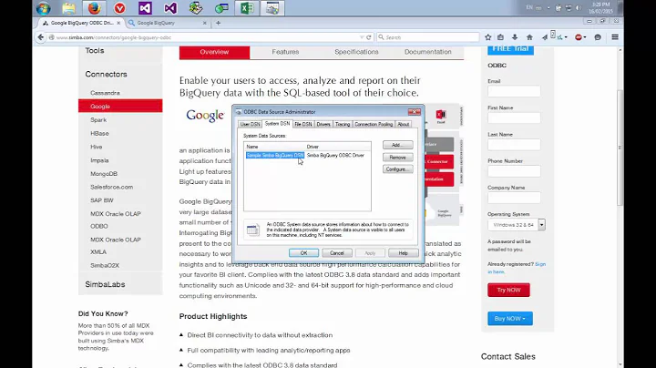Image resolution: width=656 pixels, height=368 pixels.
Task: Open the Windows Start orb
Action: click(44, 8)
